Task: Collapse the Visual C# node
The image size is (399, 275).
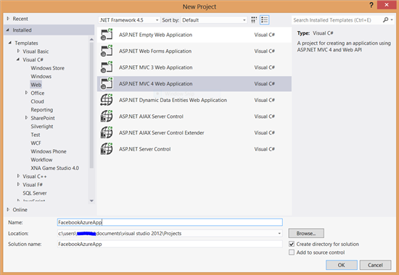Action: 18,59
